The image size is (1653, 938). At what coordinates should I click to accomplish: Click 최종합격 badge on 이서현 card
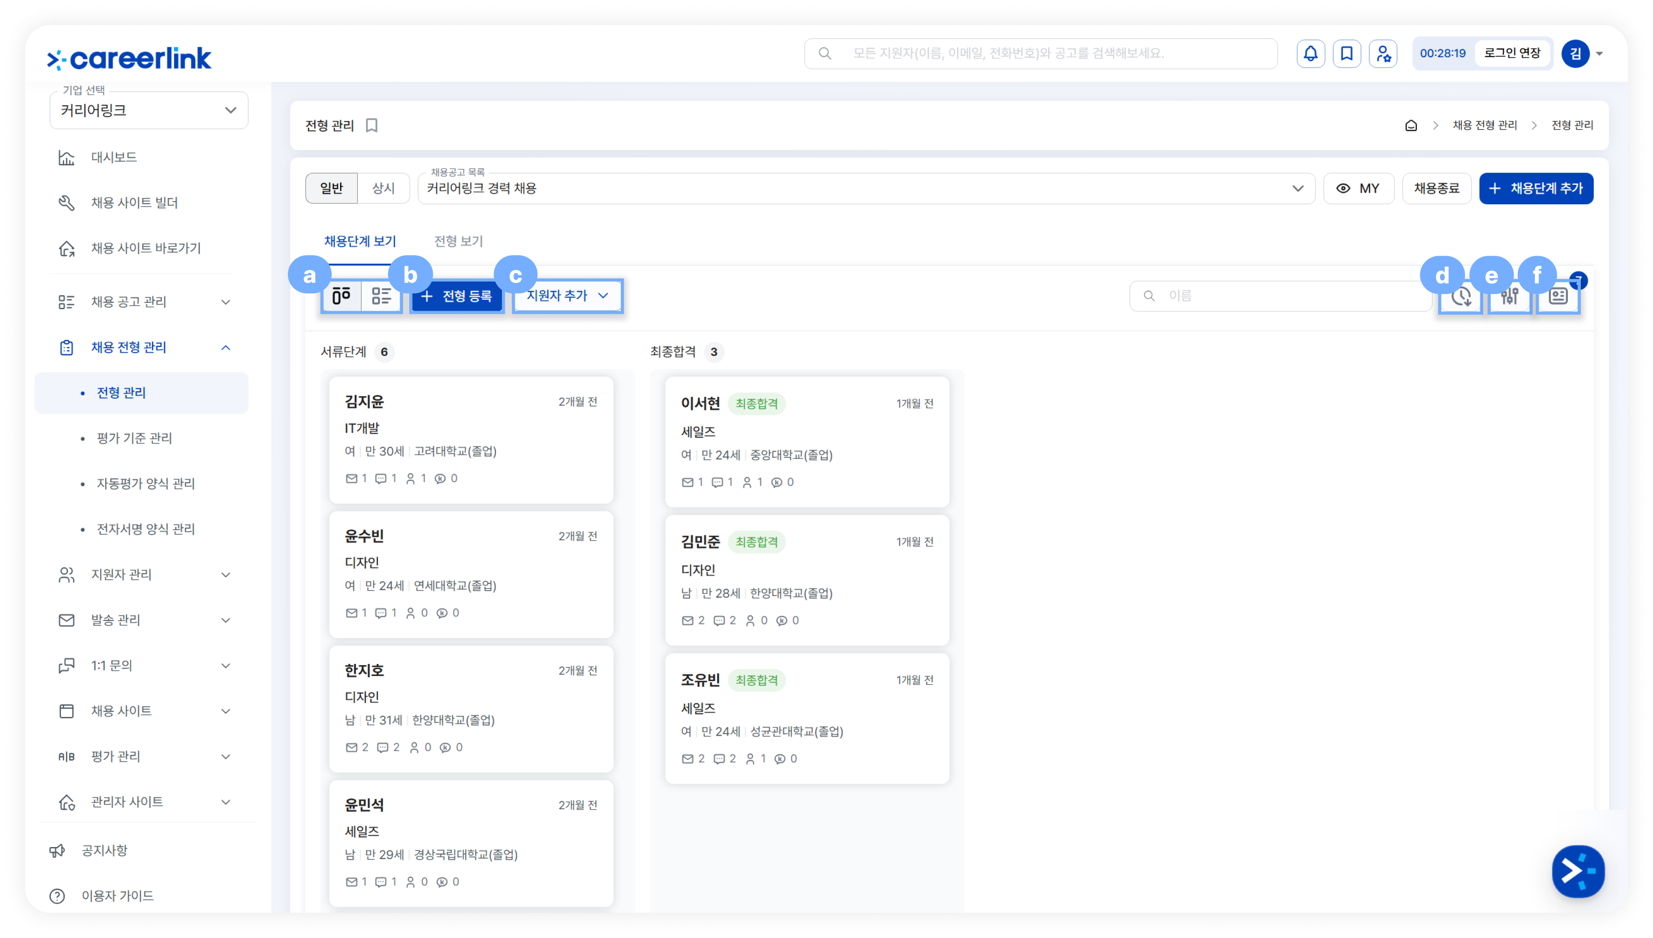click(756, 404)
